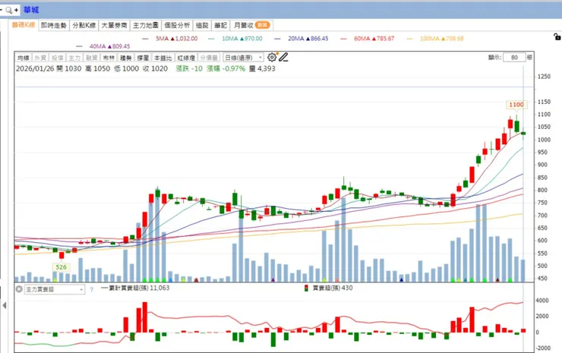Screen dimensions: 562x353
Task: Click the 2026/01/26 date readout
Action: tap(35, 68)
